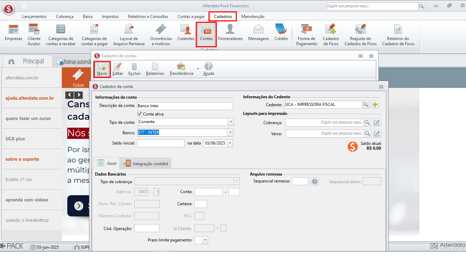Open ajuda.alterdata.com.br link
Image resolution: width=466 pixels, height=259 pixels.
point(30,98)
